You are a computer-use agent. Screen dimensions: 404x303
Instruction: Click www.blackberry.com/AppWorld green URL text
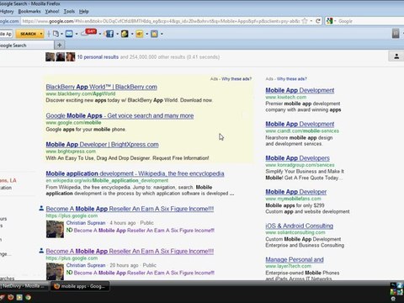click(x=81, y=93)
